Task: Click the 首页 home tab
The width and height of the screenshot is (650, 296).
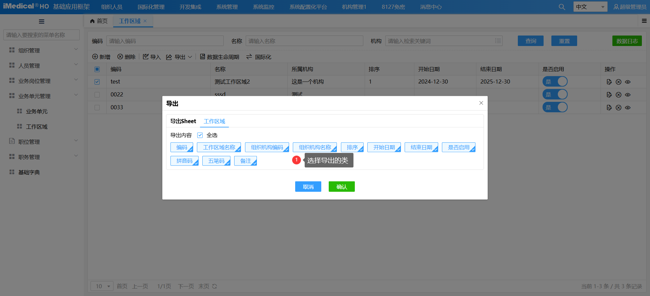Action: click(x=99, y=21)
